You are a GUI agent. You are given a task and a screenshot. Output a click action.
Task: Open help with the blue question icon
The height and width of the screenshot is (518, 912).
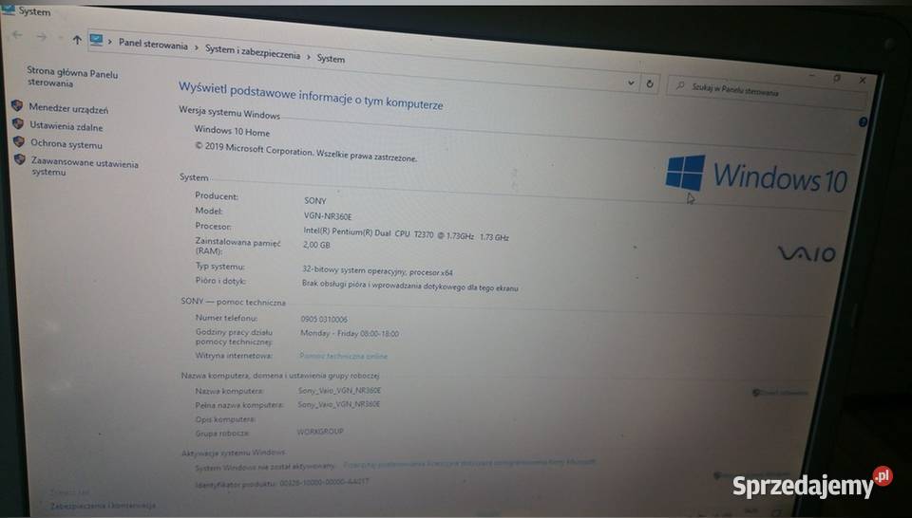[863, 122]
